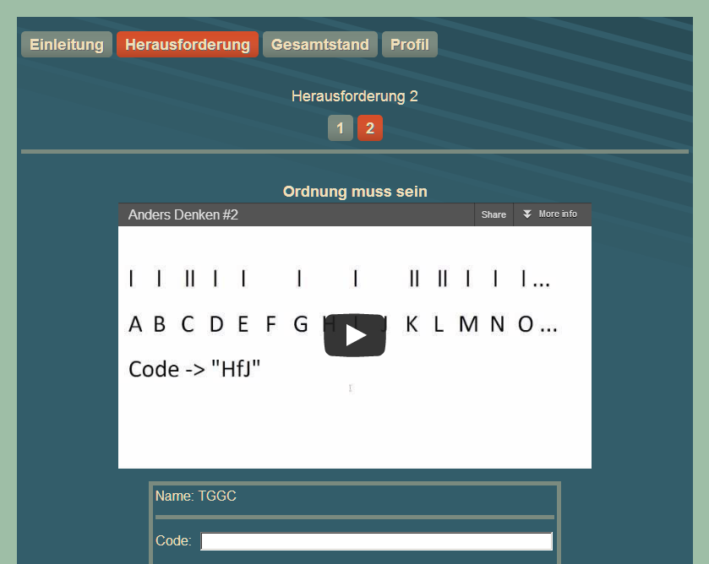The width and height of the screenshot is (709, 564).
Task: Select challenge number 1
Action: tap(340, 128)
